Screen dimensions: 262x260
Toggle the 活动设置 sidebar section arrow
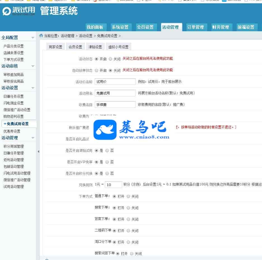(x=33, y=88)
